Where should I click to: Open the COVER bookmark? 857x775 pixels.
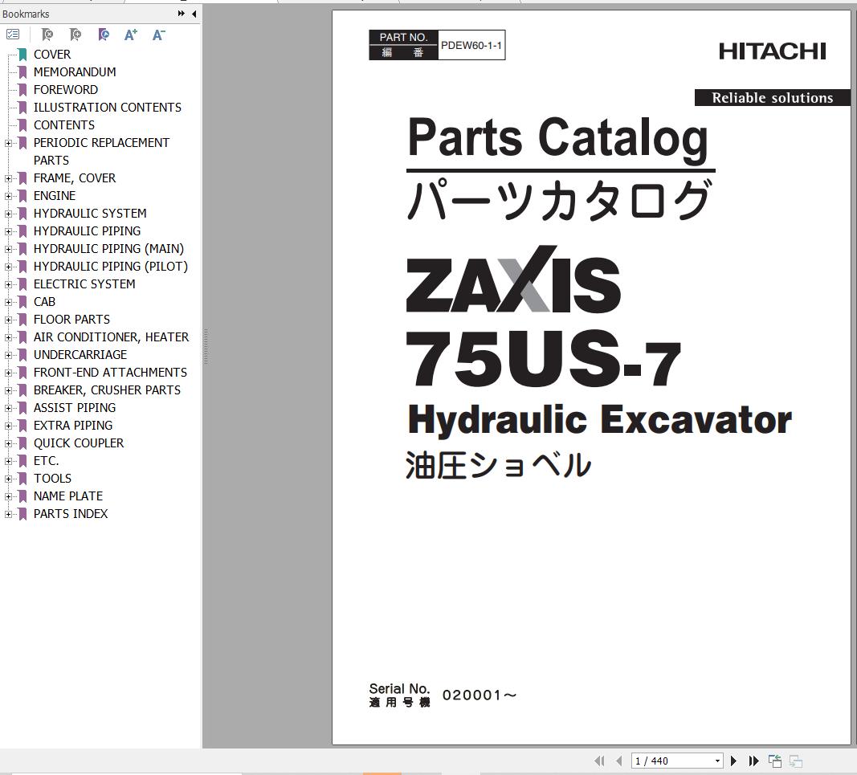point(52,55)
